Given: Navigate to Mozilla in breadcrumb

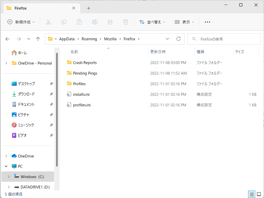Looking at the screenshot, I should (110, 39).
